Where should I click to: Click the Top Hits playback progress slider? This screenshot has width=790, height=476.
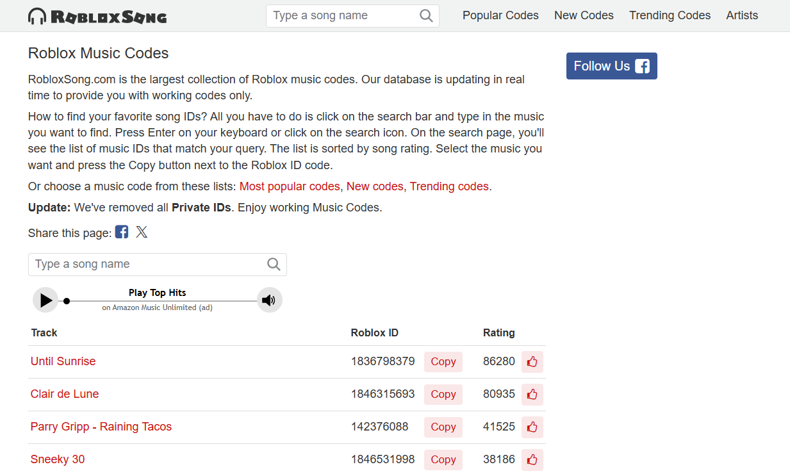[x=160, y=301]
